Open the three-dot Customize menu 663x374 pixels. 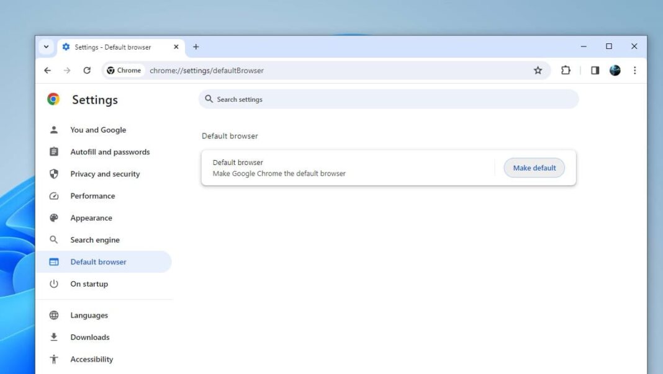[x=635, y=70]
